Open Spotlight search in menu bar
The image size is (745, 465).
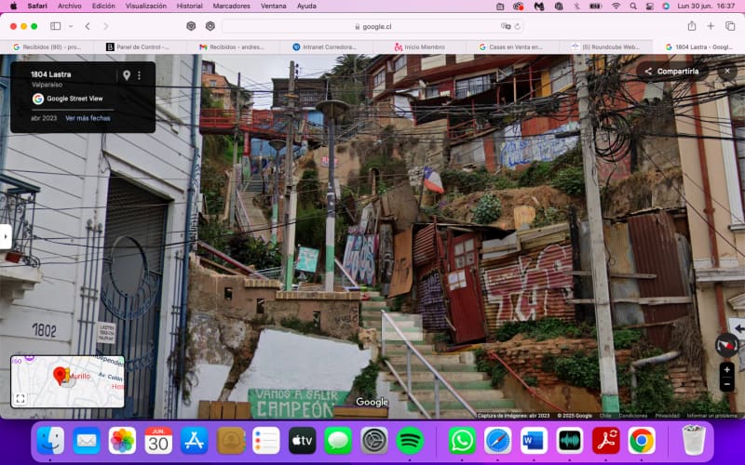(x=633, y=6)
